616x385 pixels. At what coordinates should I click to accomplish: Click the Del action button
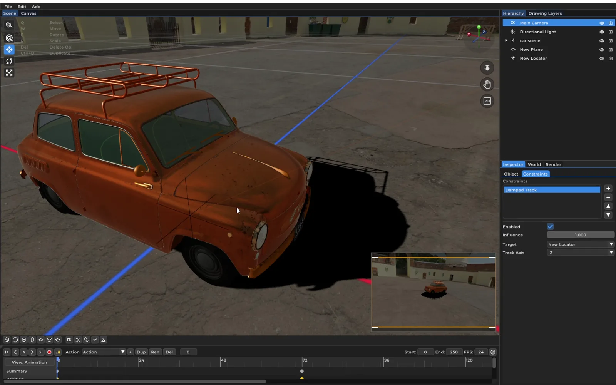coord(169,352)
